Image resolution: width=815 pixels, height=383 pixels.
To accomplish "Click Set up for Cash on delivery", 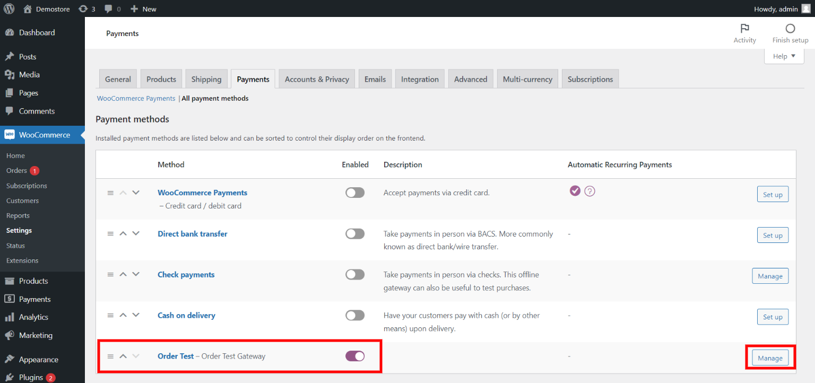I will (x=773, y=317).
